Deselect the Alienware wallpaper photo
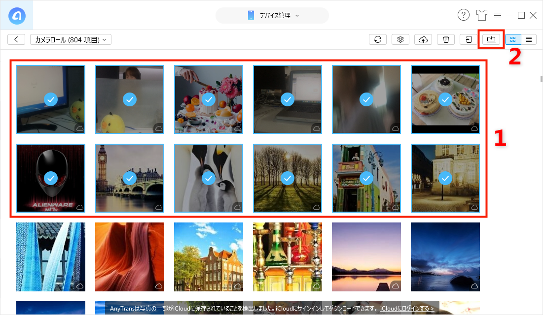Image resolution: width=543 pixels, height=315 pixels. (51, 179)
